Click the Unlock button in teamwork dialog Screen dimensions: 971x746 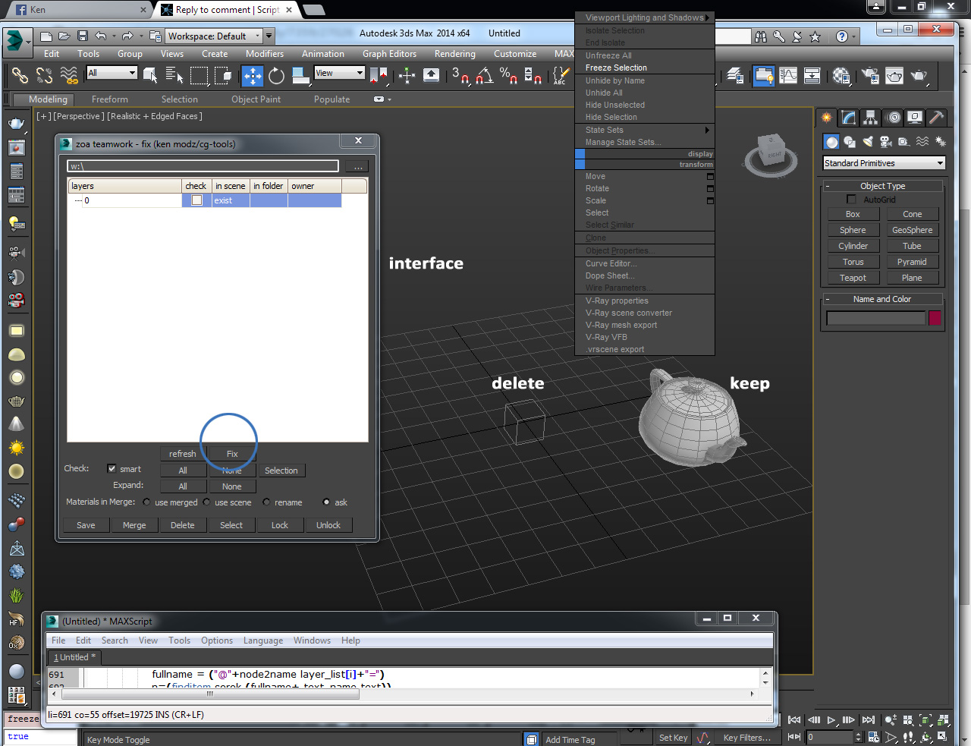328,525
